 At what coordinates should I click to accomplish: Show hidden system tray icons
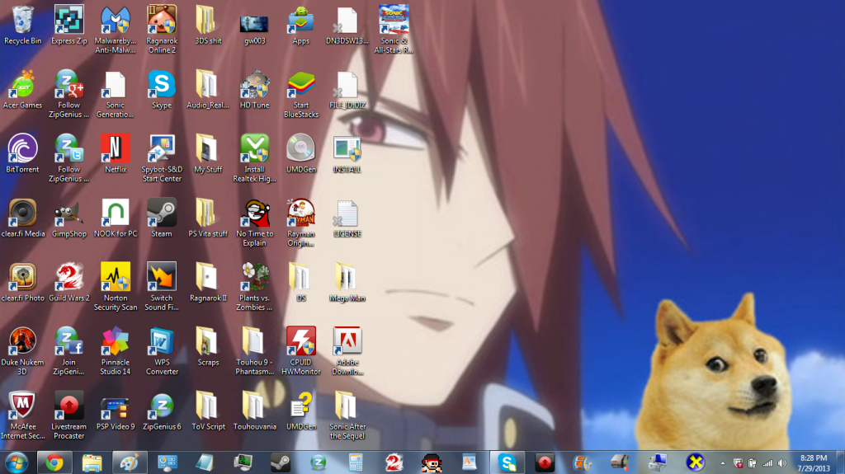(x=723, y=463)
